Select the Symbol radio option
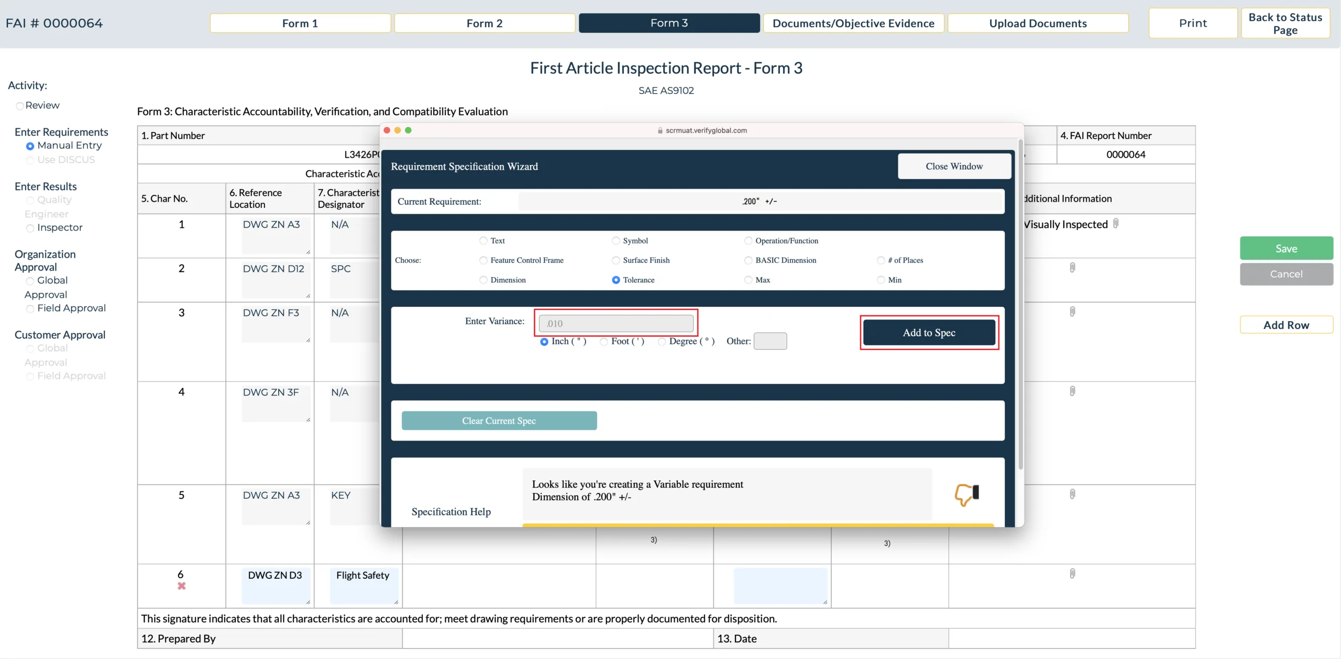 click(x=616, y=240)
